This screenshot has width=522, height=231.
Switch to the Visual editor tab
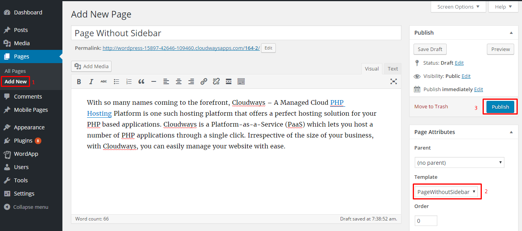tap(372, 69)
